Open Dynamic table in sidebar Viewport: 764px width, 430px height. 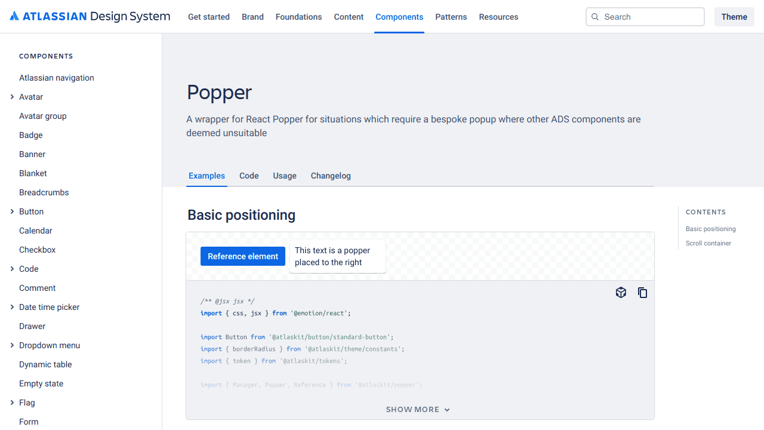(45, 364)
